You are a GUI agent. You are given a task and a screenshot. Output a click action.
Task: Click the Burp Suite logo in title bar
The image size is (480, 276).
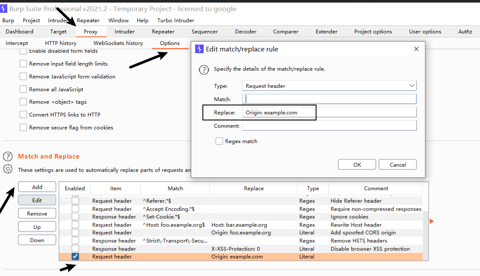[3, 9]
